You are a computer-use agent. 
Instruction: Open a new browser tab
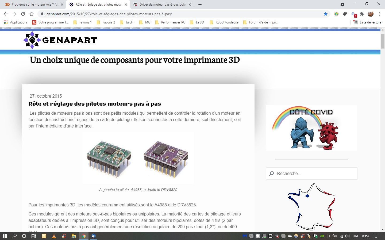point(200,5)
